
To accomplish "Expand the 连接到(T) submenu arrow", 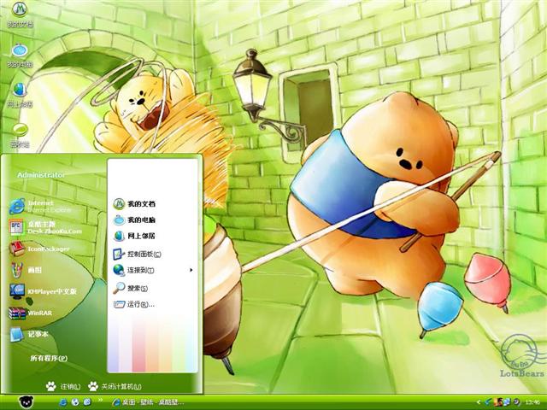I will coord(191,270).
